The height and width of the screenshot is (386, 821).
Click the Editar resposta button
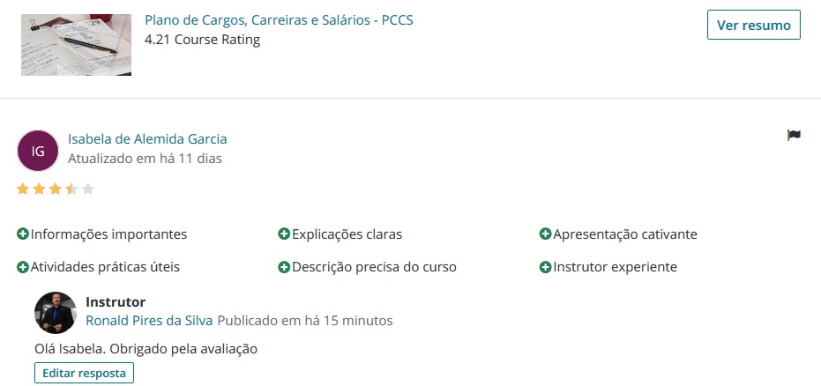click(x=84, y=373)
